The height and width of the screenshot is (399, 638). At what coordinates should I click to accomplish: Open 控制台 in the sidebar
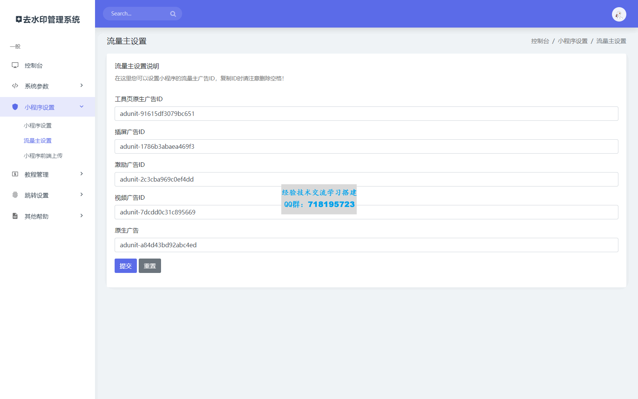tap(48, 66)
